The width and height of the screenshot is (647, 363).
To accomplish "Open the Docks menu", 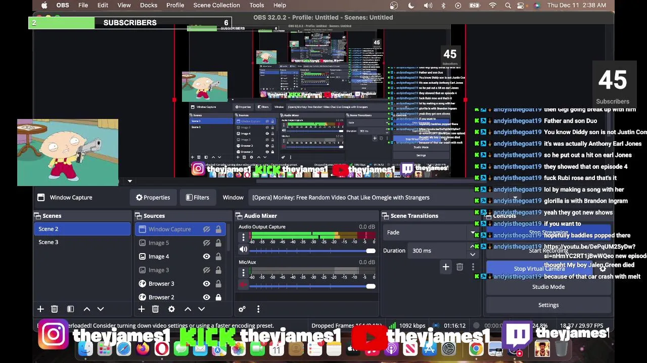I will (149, 5).
